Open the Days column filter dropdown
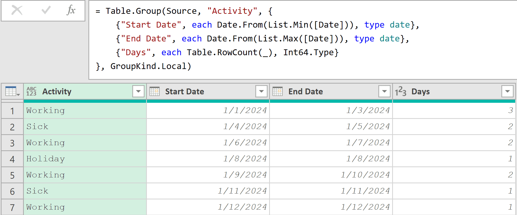 (x=507, y=91)
